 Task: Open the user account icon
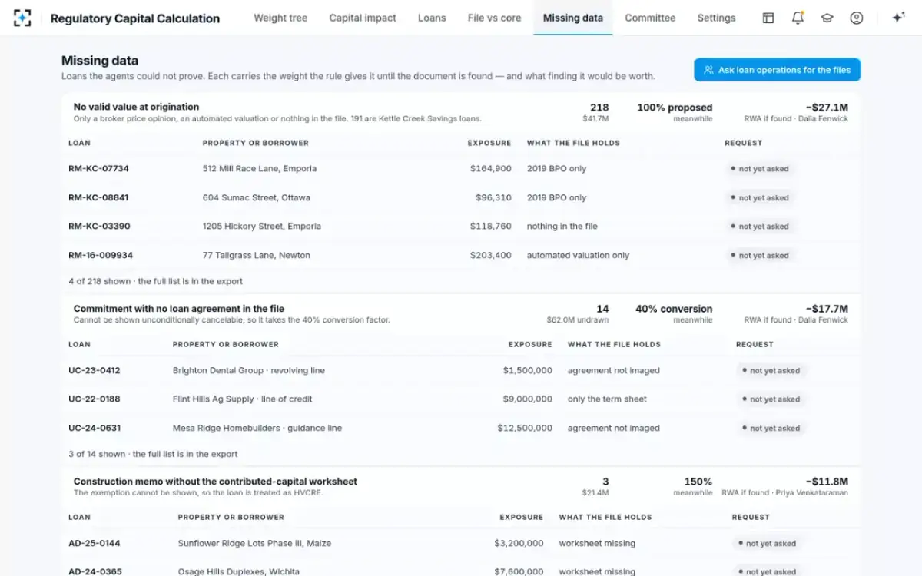[x=857, y=18]
